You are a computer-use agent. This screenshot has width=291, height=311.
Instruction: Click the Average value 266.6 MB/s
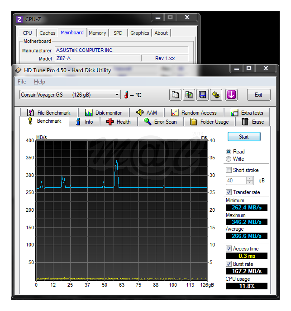click(x=247, y=236)
